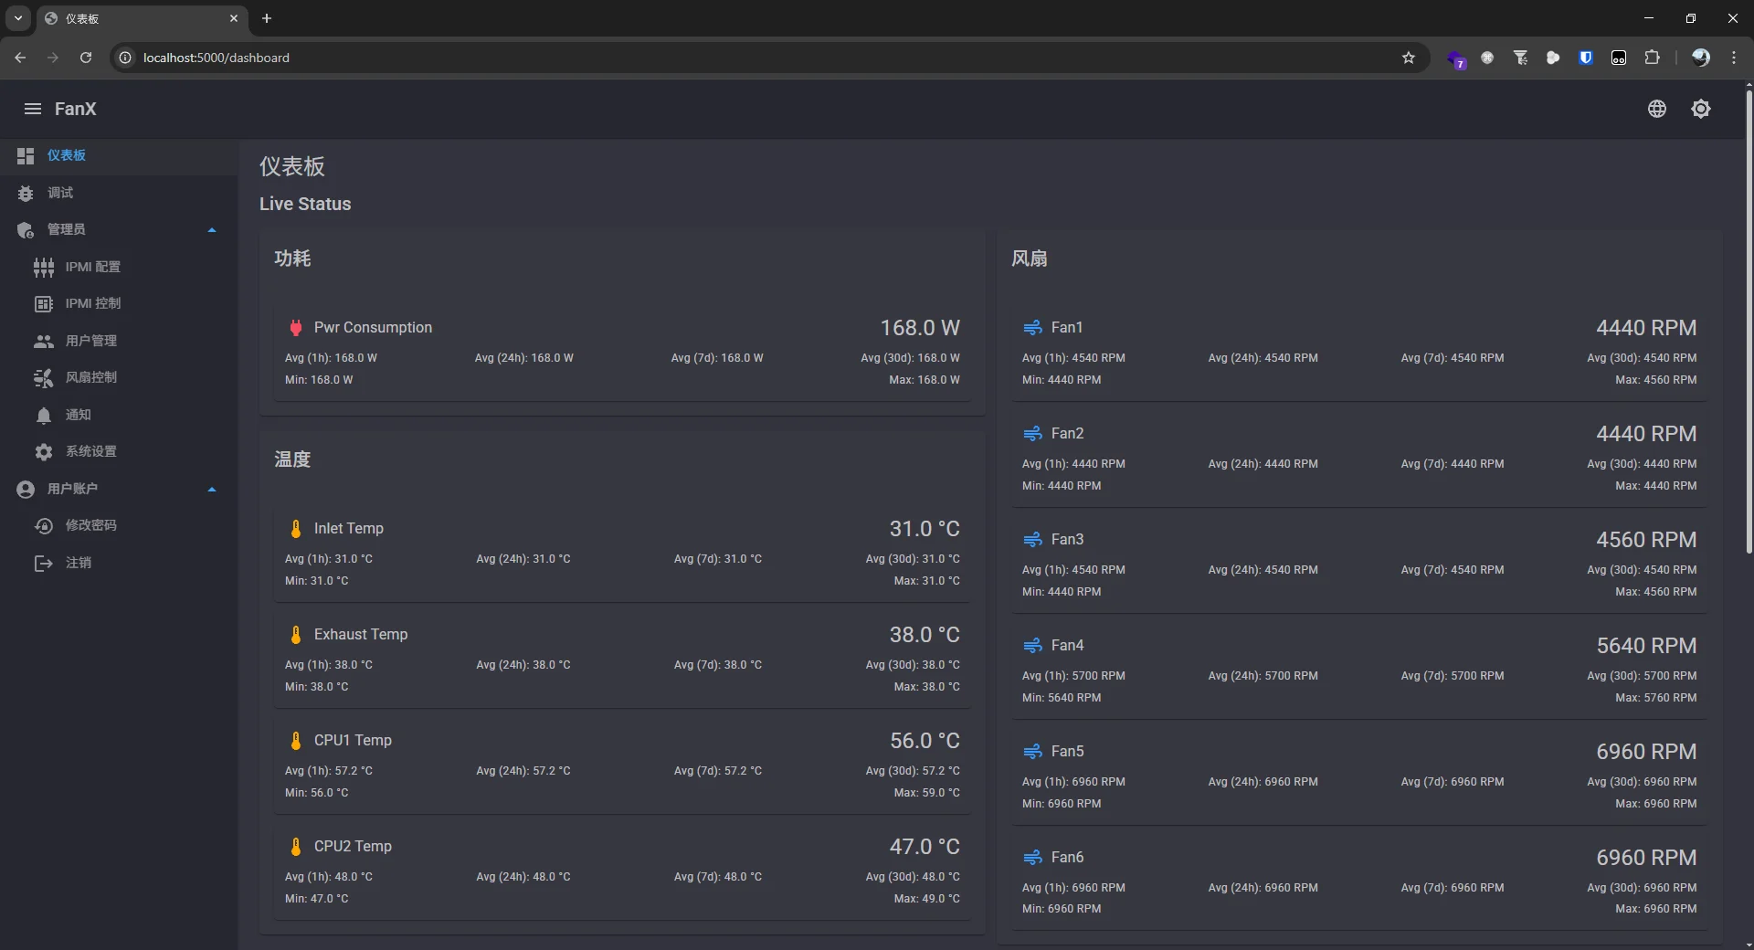
Task: Click the thermometer icon for Exhaust Temp
Action: pos(296,635)
